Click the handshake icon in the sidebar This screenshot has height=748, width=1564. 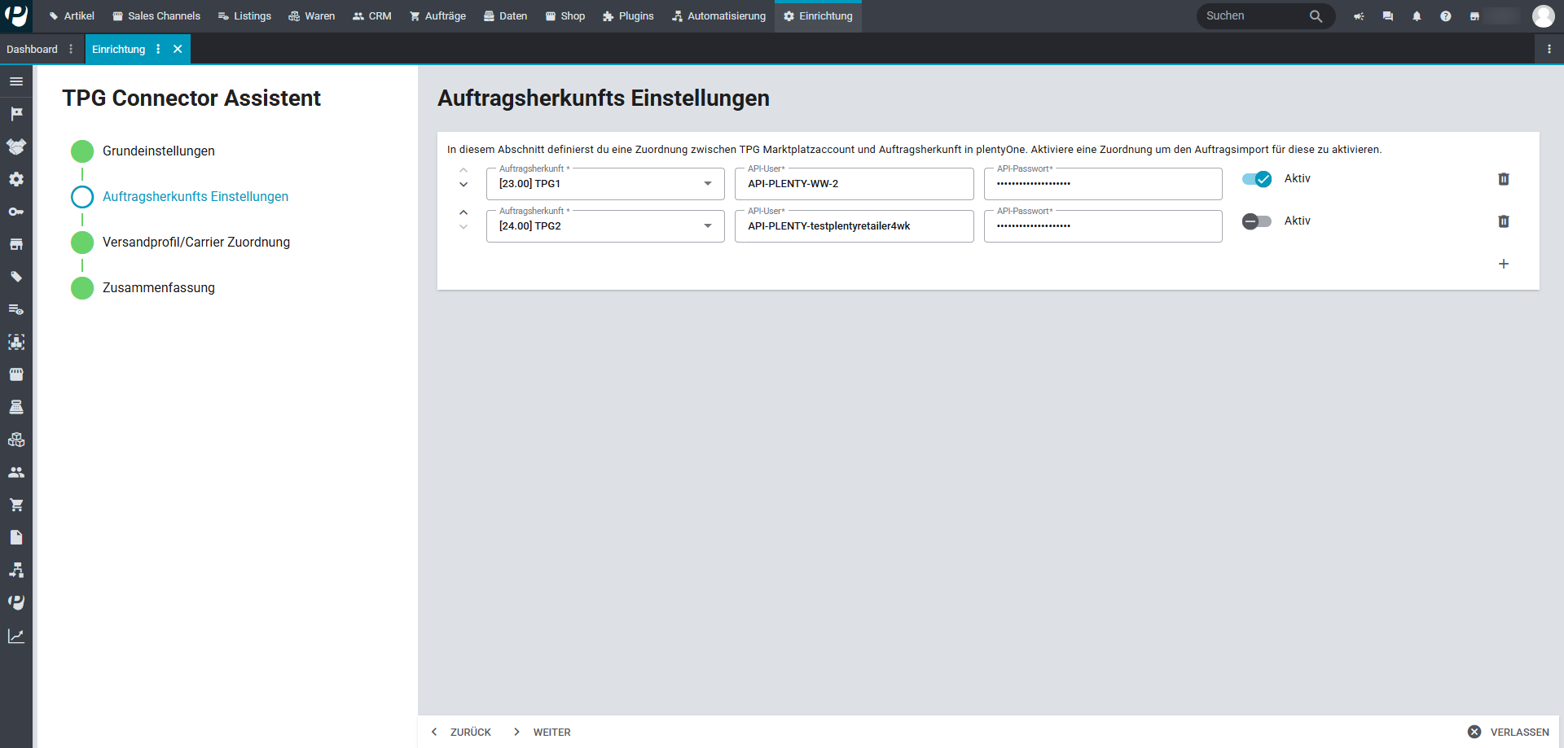click(x=16, y=147)
